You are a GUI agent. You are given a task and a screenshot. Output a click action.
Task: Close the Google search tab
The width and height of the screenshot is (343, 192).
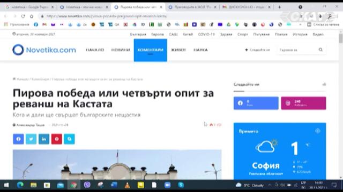coord(53,7)
